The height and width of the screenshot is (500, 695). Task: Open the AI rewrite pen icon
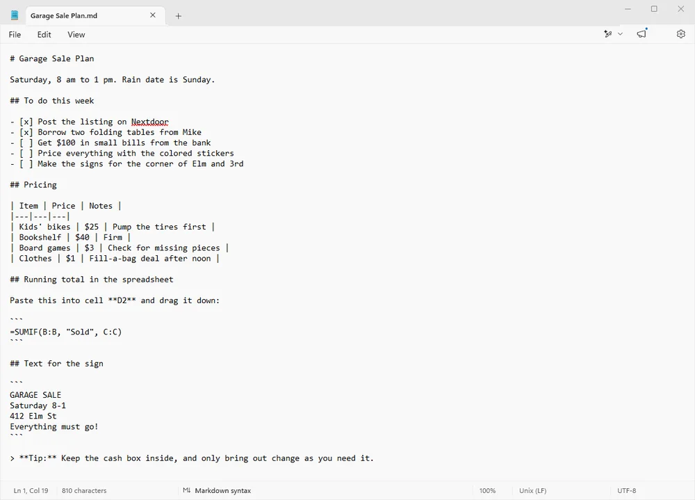coord(608,33)
